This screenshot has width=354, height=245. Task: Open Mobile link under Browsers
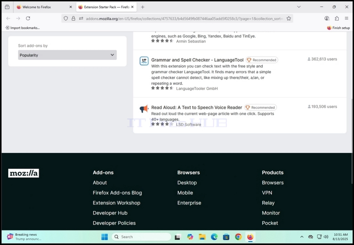pos(185,193)
